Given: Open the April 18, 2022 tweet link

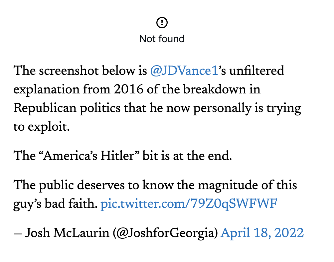Looking at the screenshot, I should click(x=262, y=233).
